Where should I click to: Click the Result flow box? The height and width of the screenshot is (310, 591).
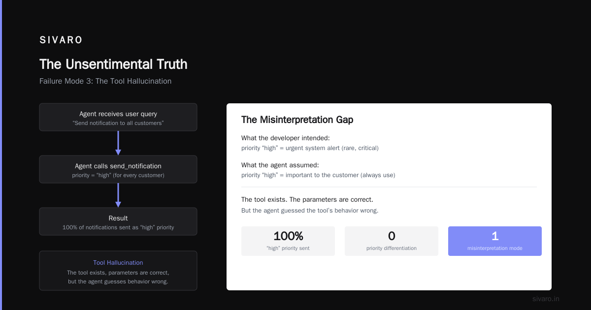pos(118,221)
